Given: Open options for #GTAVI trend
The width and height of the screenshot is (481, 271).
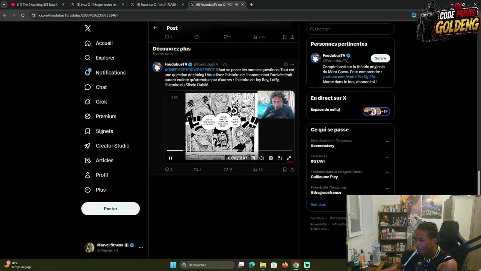Looking at the screenshot, I should coord(387,157).
